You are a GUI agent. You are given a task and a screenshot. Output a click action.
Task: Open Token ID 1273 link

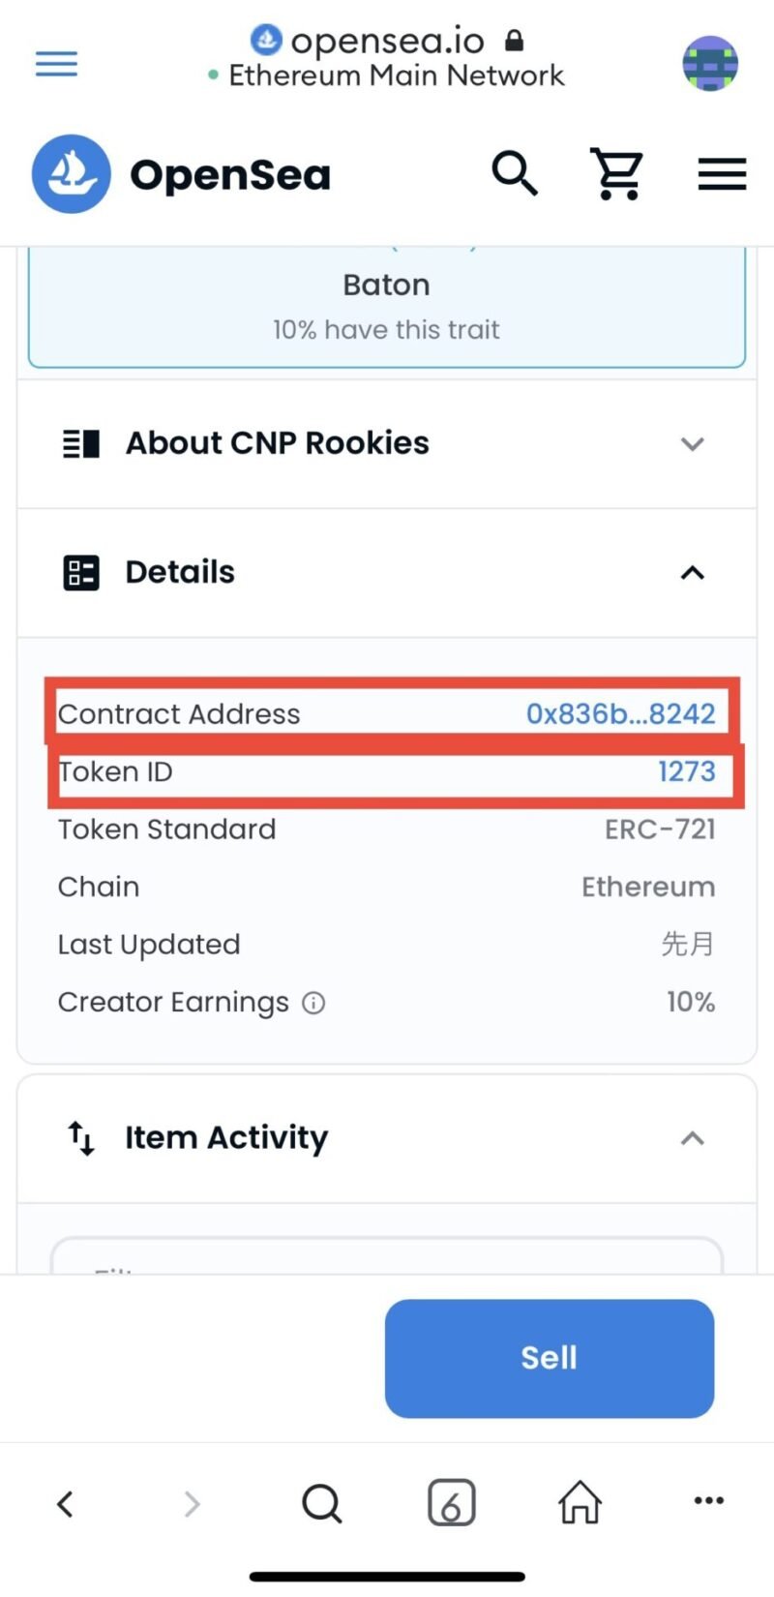[x=687, y=771]
